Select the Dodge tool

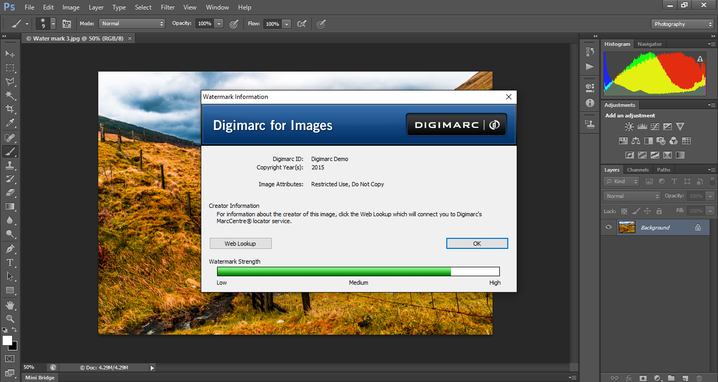coord(10,234)
